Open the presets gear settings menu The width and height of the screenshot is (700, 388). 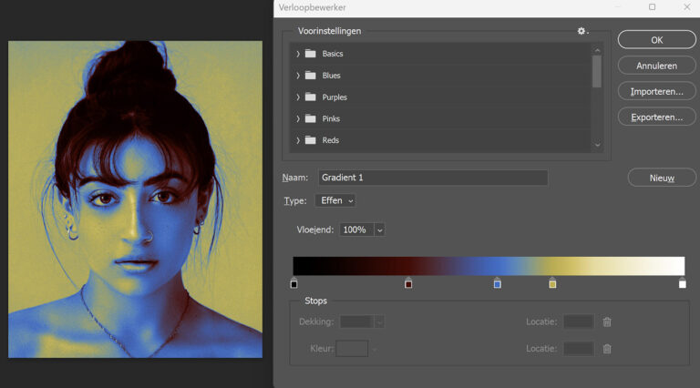[582, 31]
